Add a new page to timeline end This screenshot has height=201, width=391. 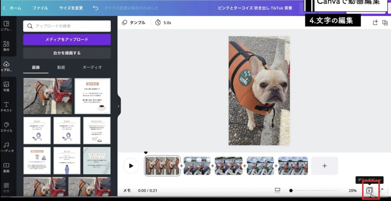point(325,166)
